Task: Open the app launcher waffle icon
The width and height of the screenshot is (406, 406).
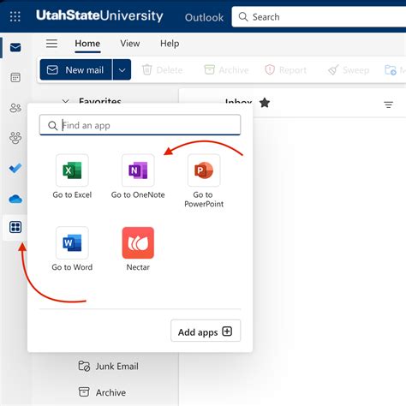Action: [15, 16]
